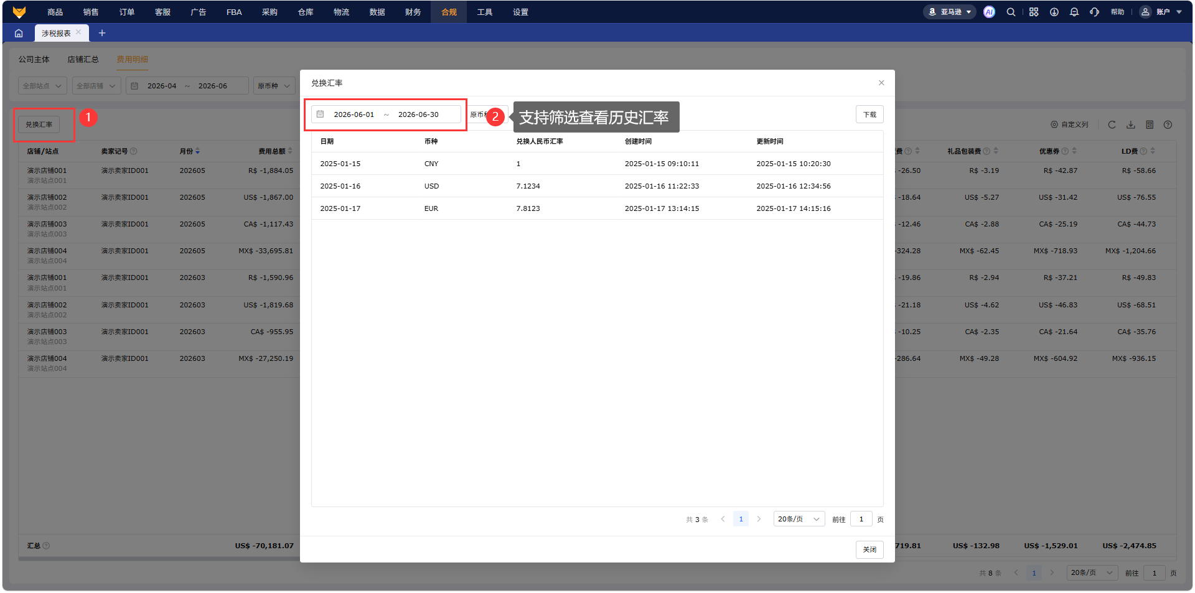
Task: Add a new tab with the plus icon
Action: [x=102, y=33]
